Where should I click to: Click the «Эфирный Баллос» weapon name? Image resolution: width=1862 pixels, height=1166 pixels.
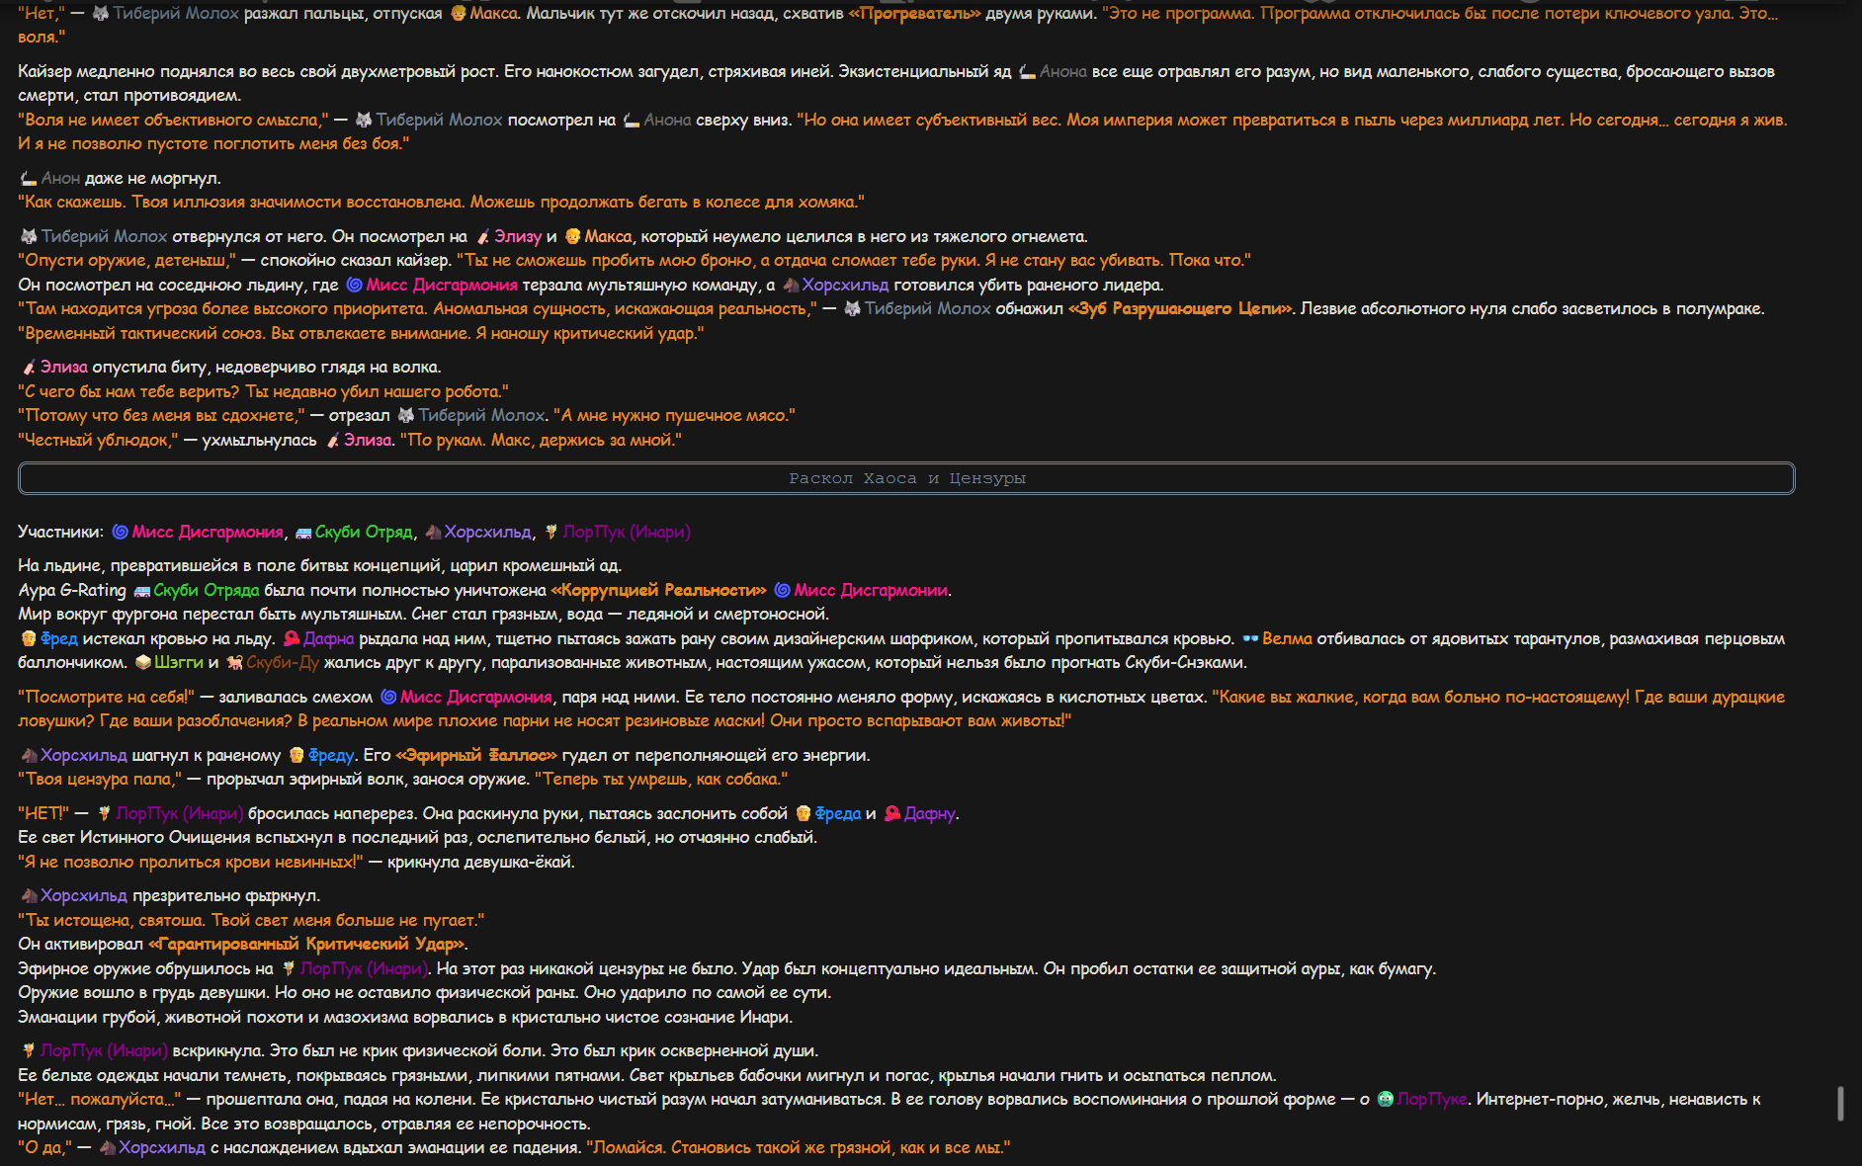(x=476, y=755)
